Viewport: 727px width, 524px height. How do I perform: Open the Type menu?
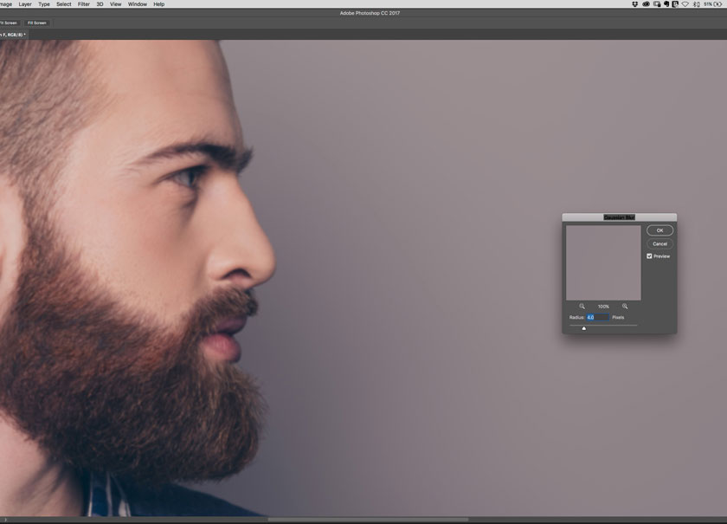(44, 3)
